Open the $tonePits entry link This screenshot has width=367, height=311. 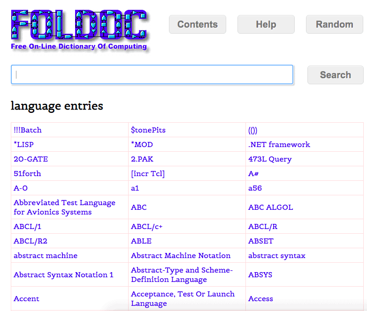coord(148,130)
